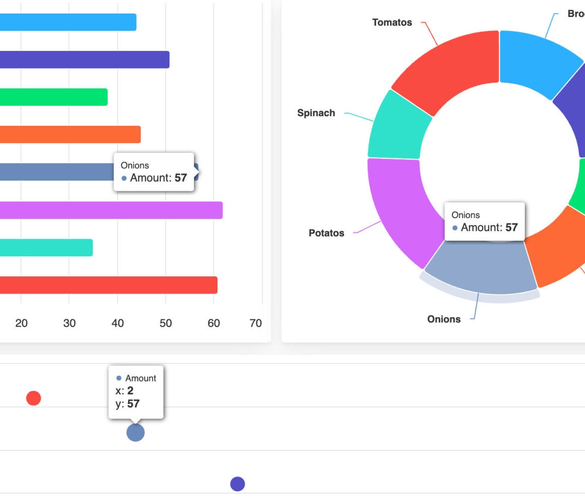Click the indigo scatter point
Viewport: 585px width, 501px height.
pyautogui.click(x=238, y=484)
